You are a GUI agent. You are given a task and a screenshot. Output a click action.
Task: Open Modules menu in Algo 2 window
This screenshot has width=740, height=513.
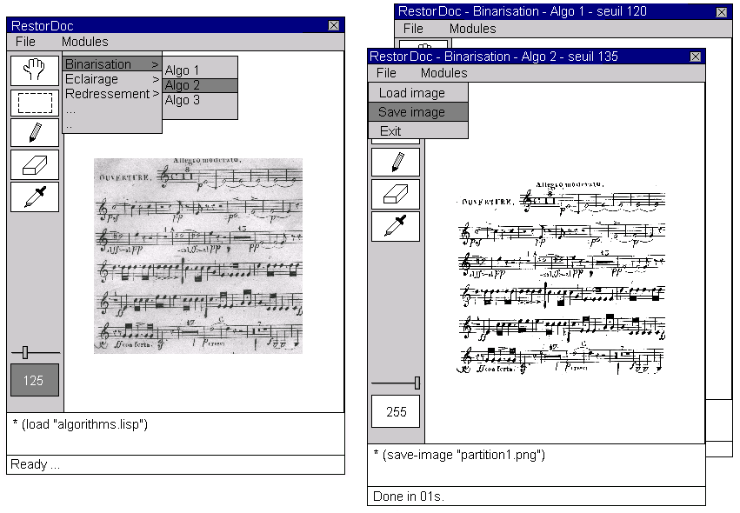[x=444, y=73]
